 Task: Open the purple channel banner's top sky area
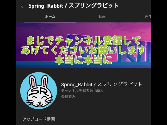83,28
